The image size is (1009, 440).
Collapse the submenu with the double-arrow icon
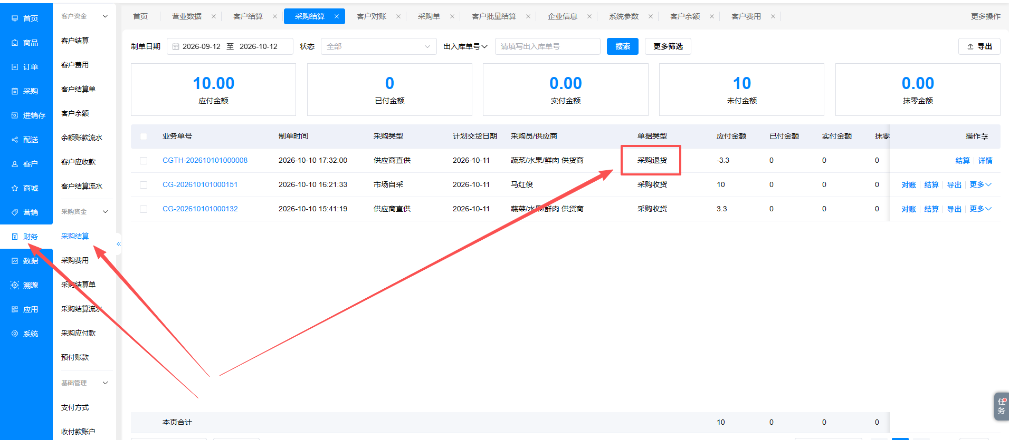point(119,244)
